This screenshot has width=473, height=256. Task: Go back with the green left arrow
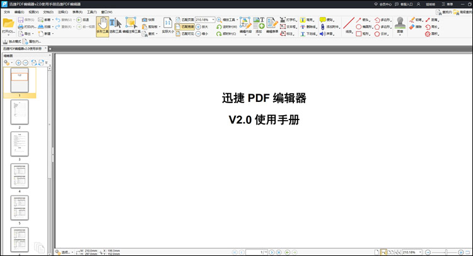click(x=79, y=20)
